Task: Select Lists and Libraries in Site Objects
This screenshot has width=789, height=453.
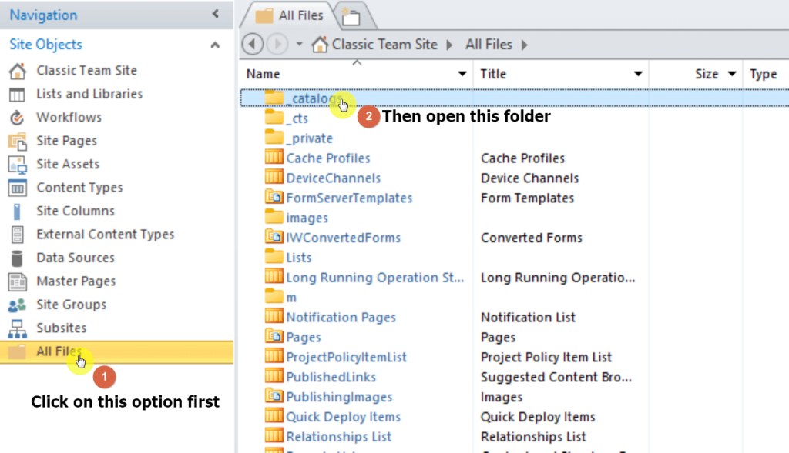Action: (89, 95)
